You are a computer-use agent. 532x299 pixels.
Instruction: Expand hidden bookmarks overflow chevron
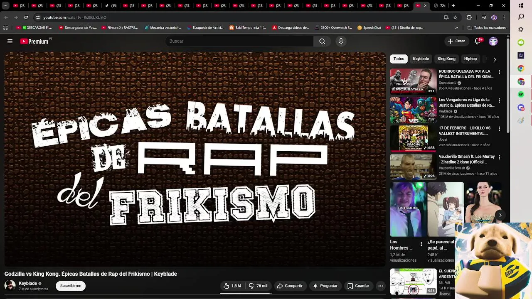pos(456,28)
